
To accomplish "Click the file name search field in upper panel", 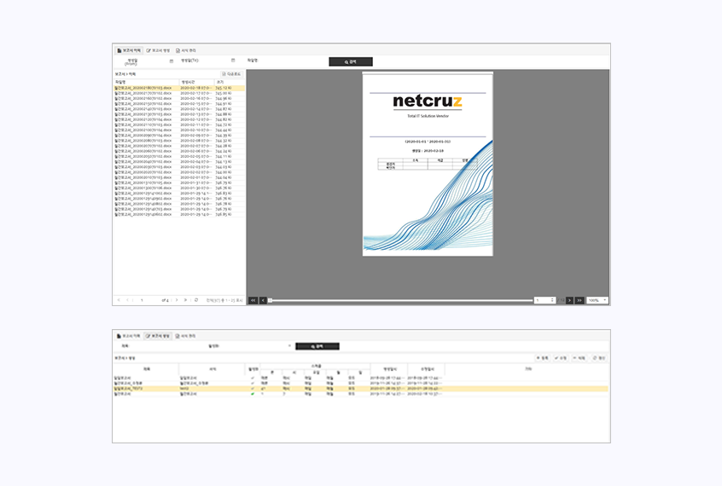I will (x=292, y=61).
